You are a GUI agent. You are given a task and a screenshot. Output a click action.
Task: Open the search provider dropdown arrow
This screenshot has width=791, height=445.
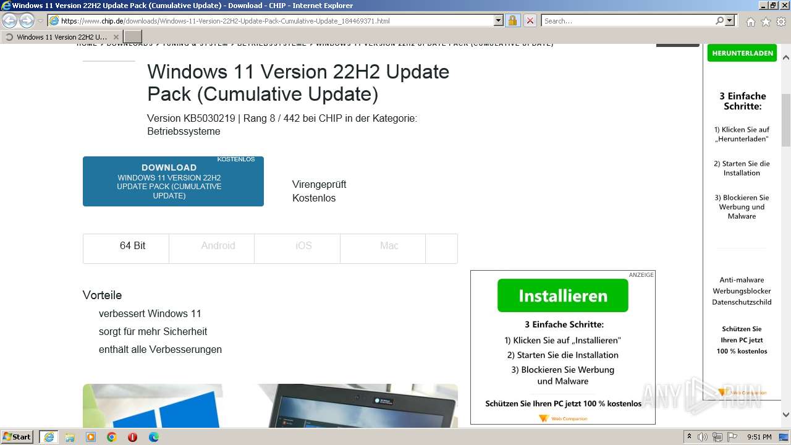pos(730,21)
